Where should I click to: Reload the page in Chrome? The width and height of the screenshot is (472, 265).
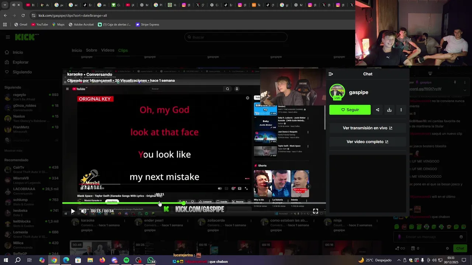point(23,15)
